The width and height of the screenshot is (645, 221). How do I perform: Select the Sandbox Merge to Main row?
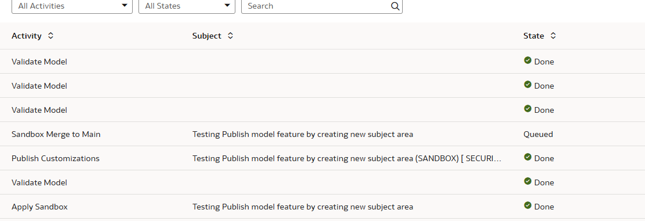322,134
